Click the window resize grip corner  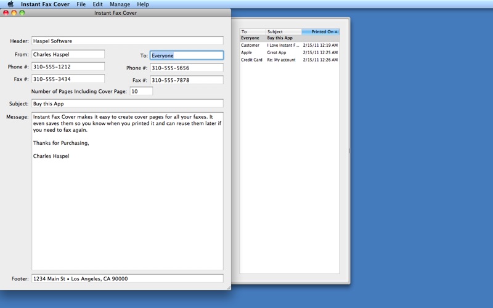[x=228, y=287]
